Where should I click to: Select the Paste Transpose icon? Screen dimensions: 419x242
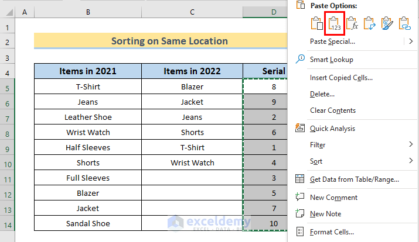(x=369, y=23)
